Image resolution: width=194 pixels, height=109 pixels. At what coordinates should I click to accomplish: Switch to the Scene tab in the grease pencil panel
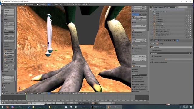coord(135,15)
